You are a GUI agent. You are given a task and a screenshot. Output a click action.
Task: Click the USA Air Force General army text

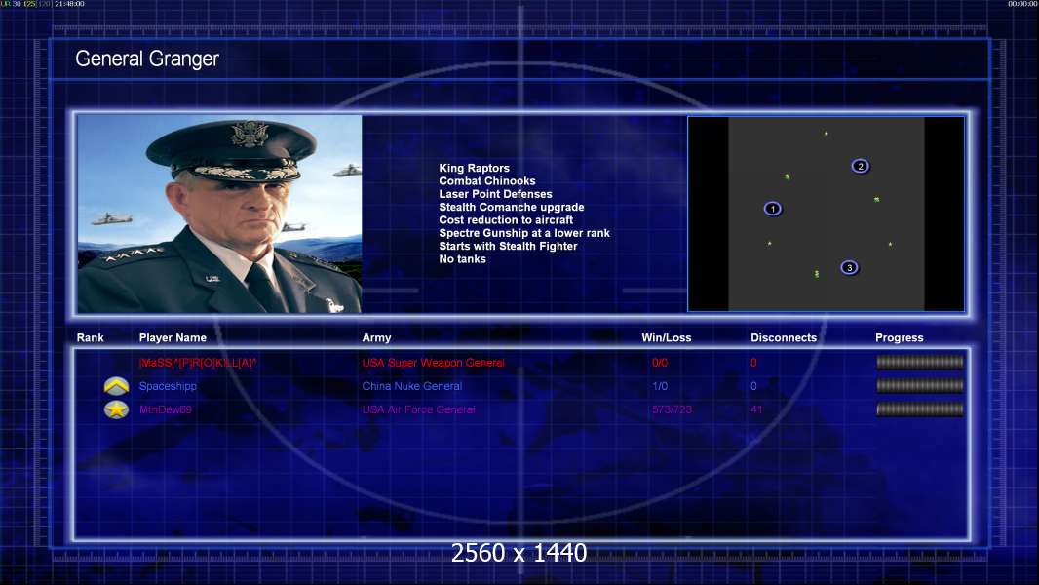point(419,410)
